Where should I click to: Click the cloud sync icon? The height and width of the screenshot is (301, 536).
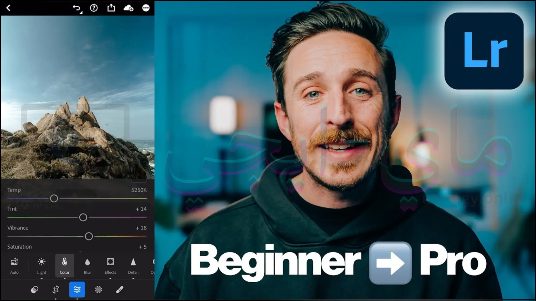[128, 8]
